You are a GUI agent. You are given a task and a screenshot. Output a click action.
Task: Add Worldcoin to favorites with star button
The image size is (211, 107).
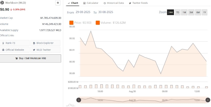tap(58, 3)
